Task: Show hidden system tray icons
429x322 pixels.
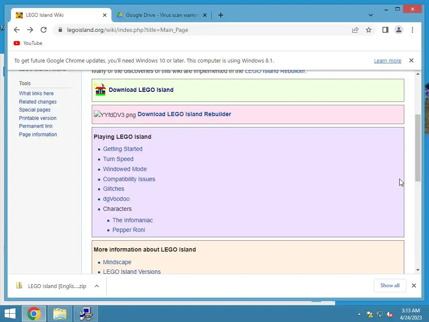Action: tap(359, 314)
